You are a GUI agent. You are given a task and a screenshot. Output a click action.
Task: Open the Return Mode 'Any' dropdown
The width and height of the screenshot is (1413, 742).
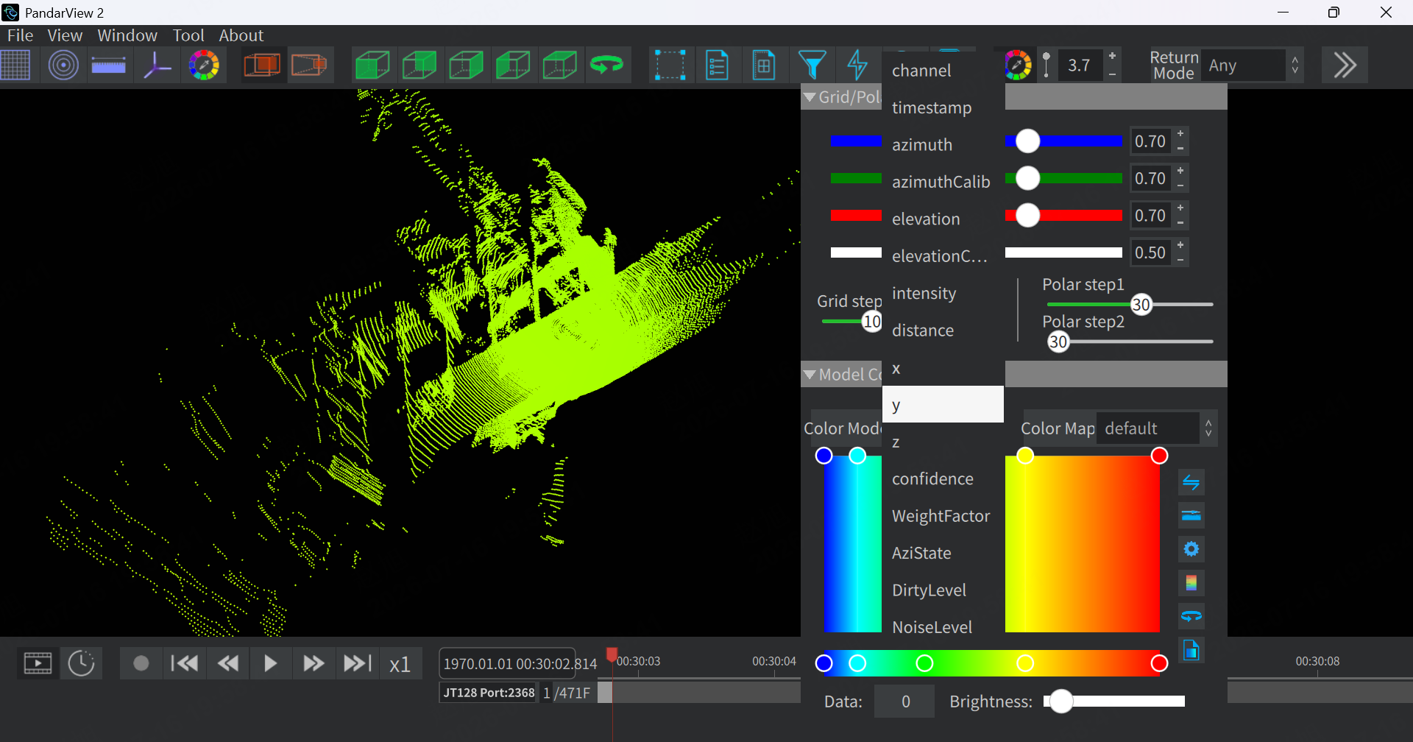1252,66
